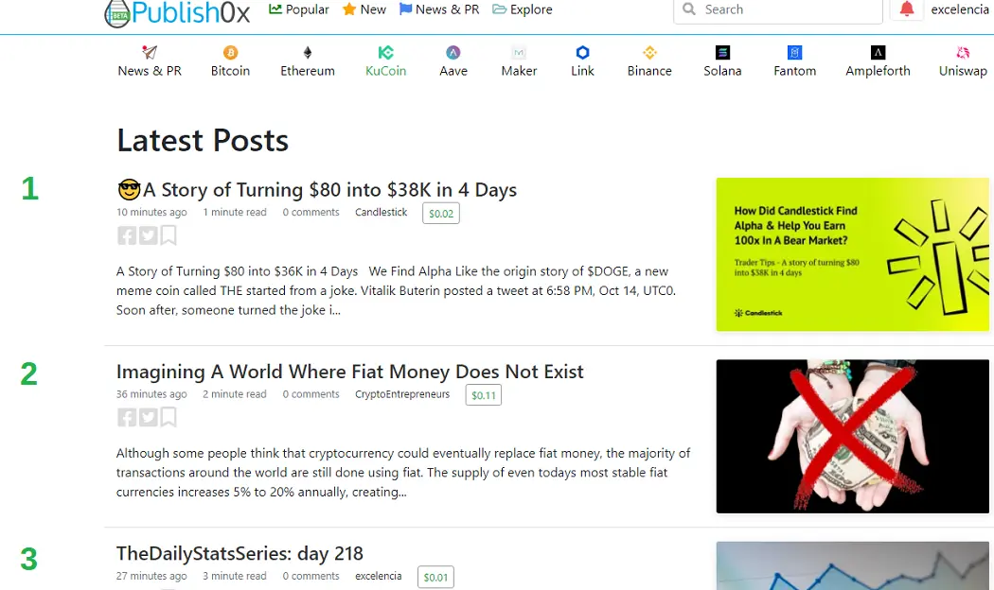This screenshot has height=590, width=994.
Task: Click the Publish0x logo
Action: coord(178,12)
